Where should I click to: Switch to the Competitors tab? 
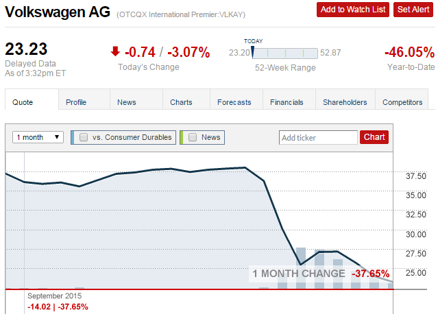point(402,102)
